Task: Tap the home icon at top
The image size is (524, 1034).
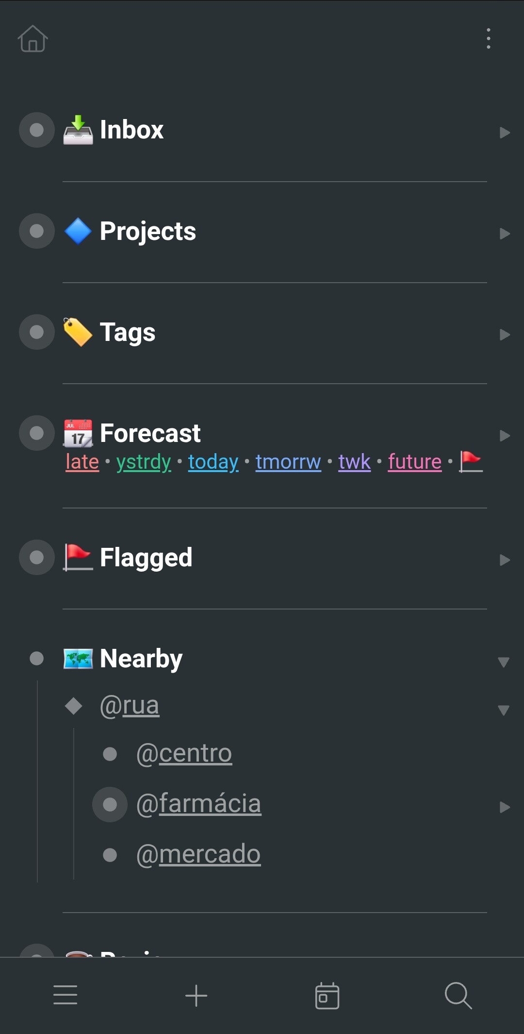Action: (33, 38)
